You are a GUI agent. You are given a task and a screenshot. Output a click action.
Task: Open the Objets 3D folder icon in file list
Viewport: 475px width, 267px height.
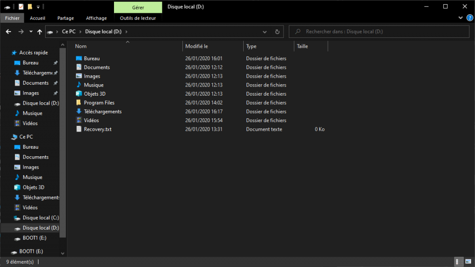click(x=79, y=94)
